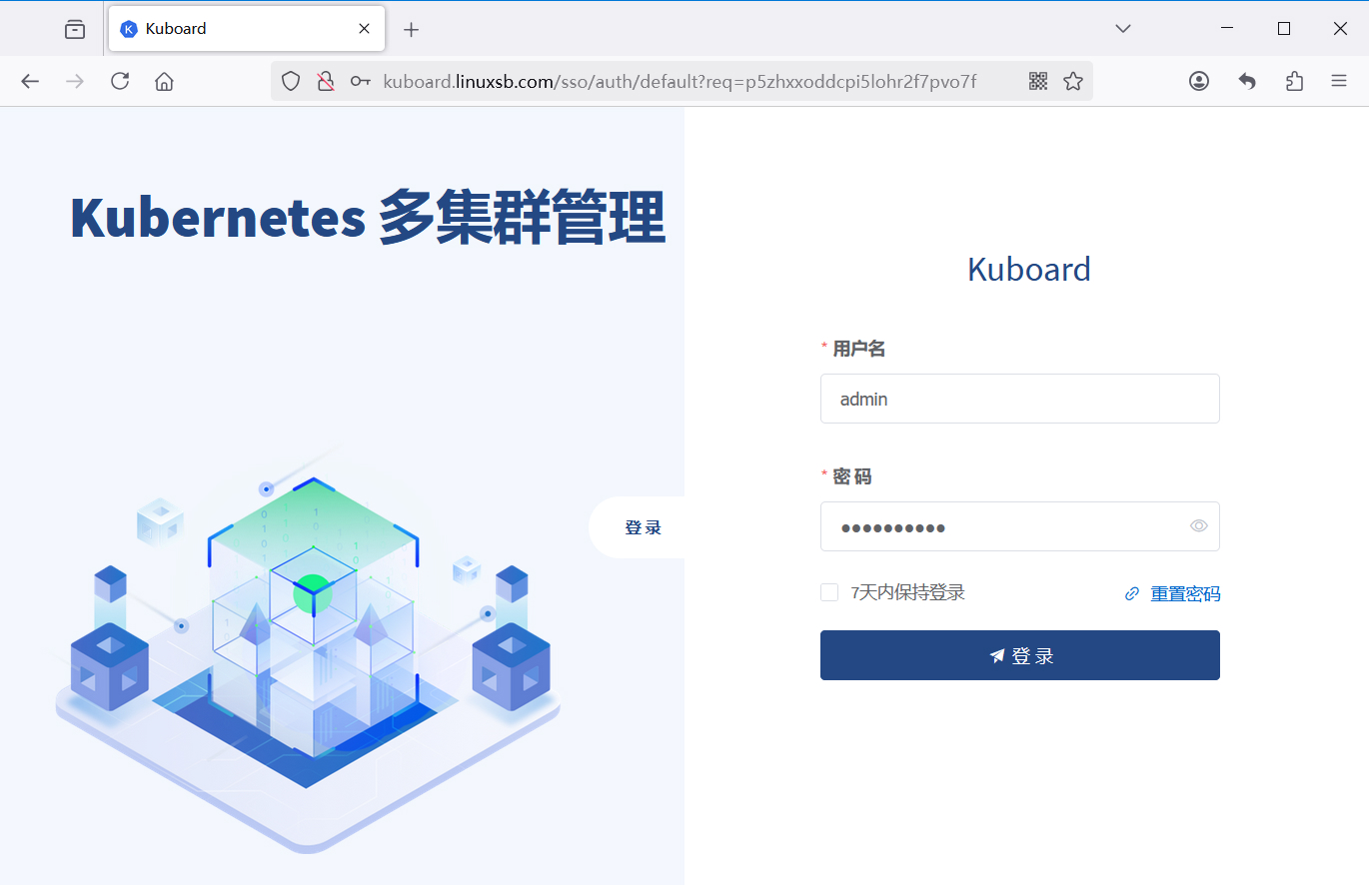Image resolution: width=1369 pixels, height=885 pixels.
Task: Open the 重置密码 reset password link
Action: [x=1184, y=594]
